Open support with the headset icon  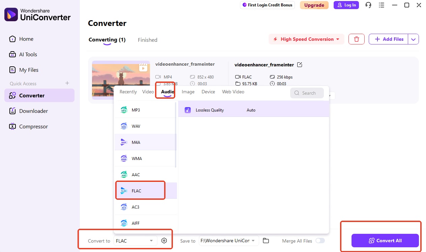tap(368, 5)
